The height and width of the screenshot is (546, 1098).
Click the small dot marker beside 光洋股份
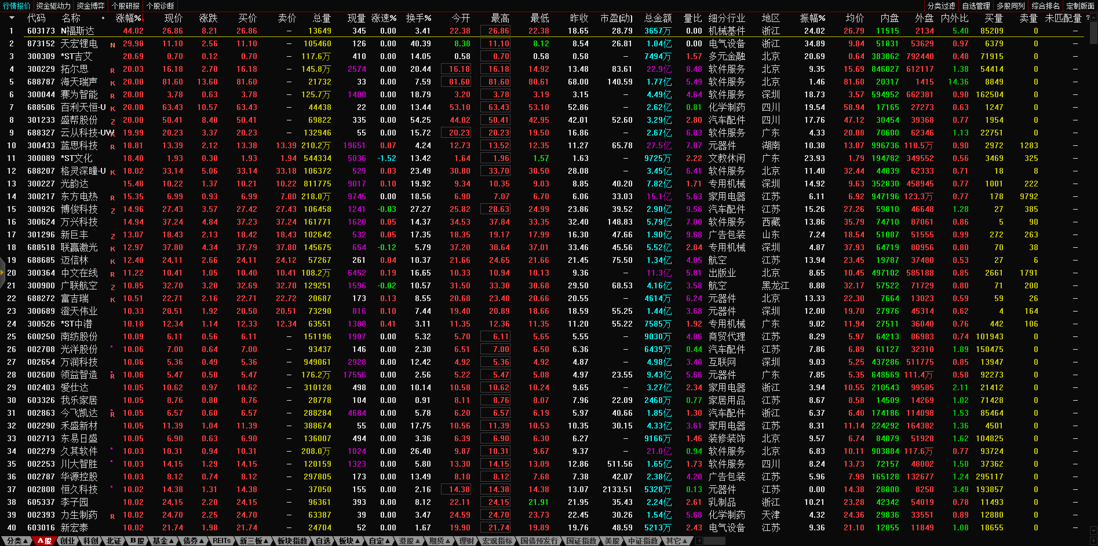[111, 347]
